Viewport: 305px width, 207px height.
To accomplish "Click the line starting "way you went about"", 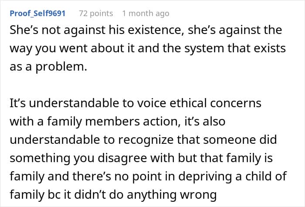I will 148,48.
